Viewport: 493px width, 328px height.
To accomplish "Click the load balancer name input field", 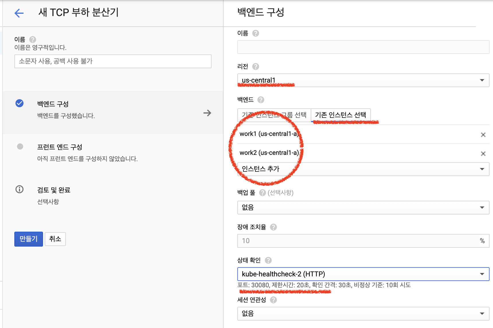I will 113,61.
